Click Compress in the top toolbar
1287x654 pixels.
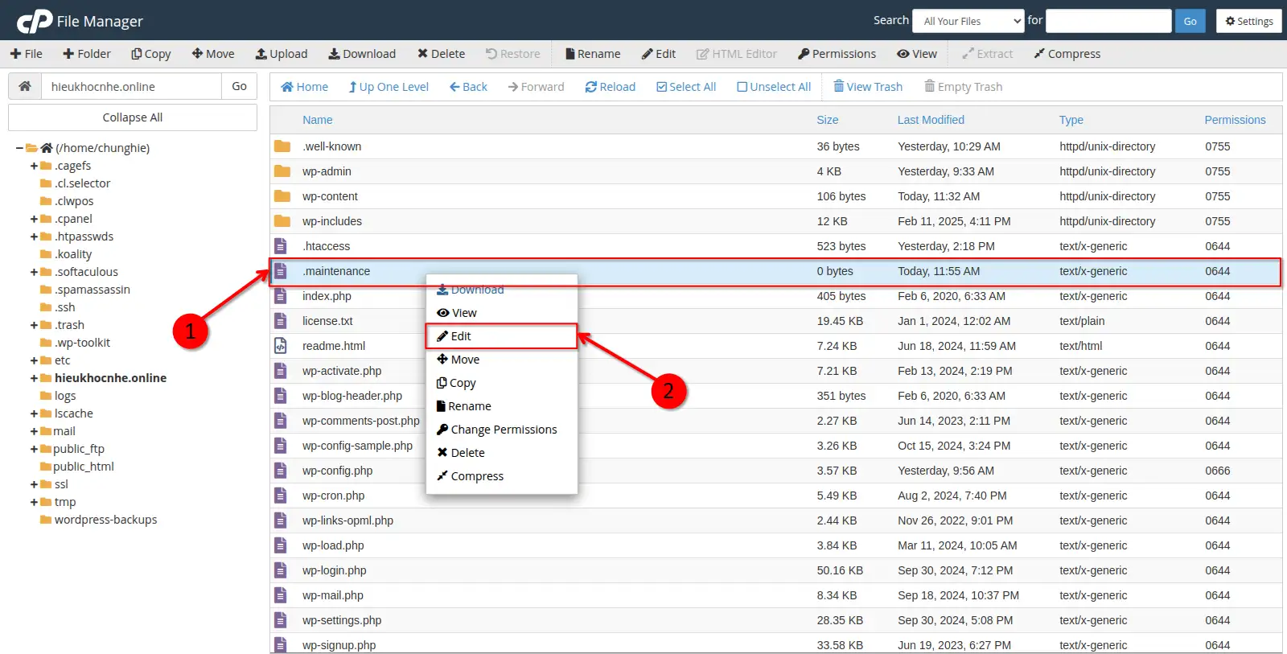(1067, 54)
